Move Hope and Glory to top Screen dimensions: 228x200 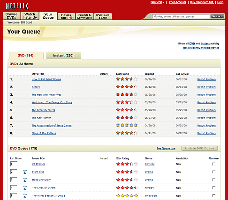(x=25, y=180)
